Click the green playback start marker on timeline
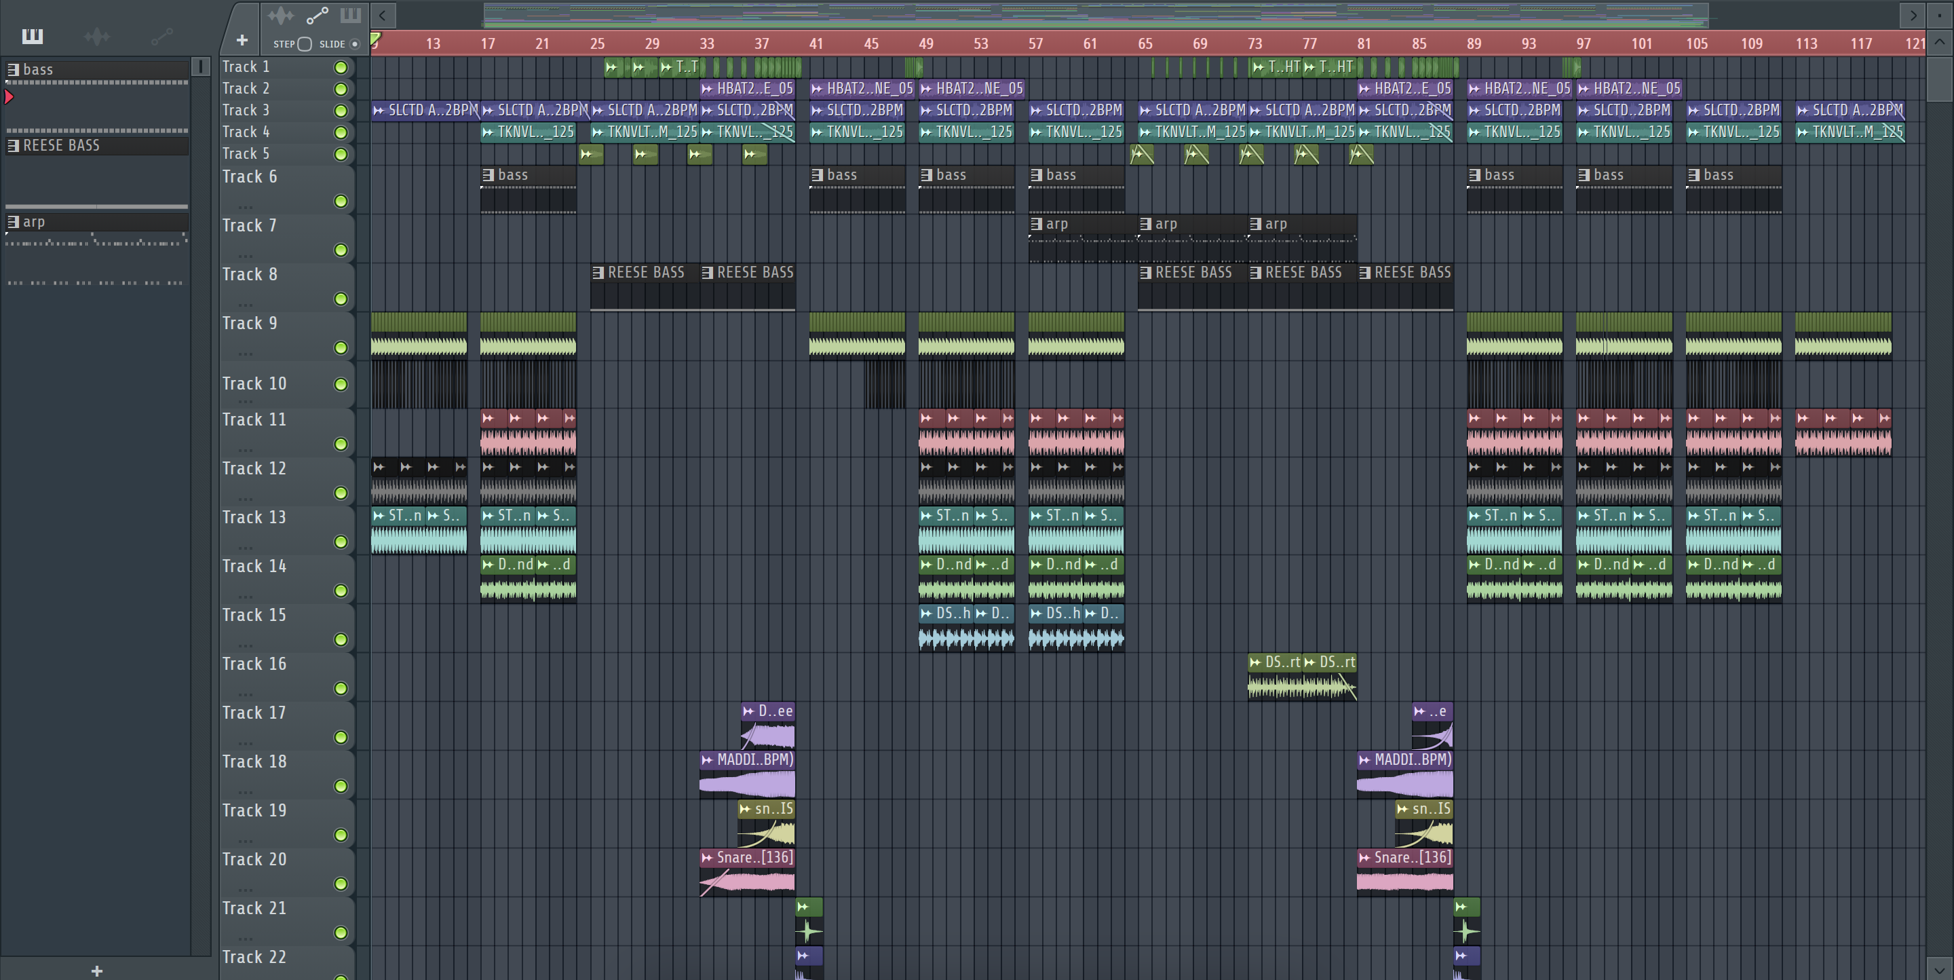Image resolution: width=1954 pixels, height=980 pixels. pos(375,39)
